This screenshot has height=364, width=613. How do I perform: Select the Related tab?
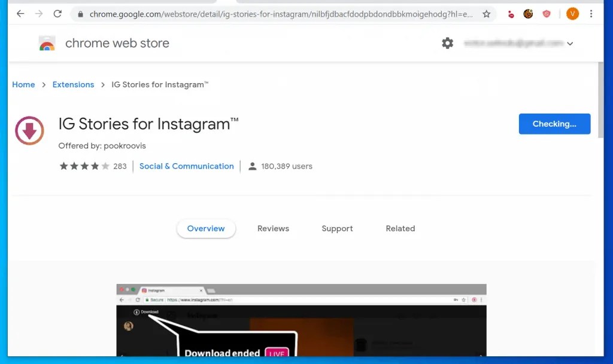[400, 228]
